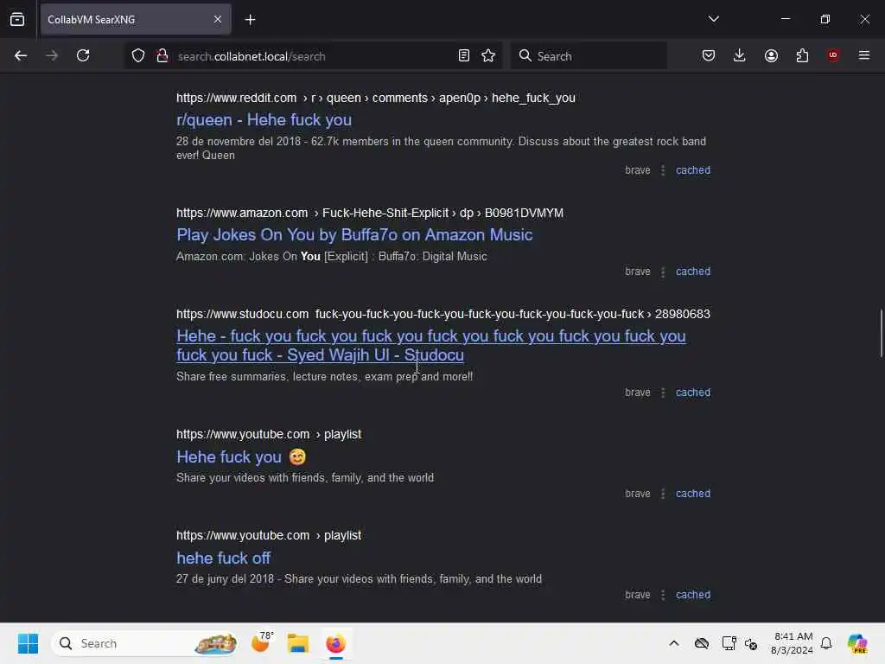Viewport: 885px width, 664px height.
Task: Click the network display tray icon
Action: (x=729, y=643)
